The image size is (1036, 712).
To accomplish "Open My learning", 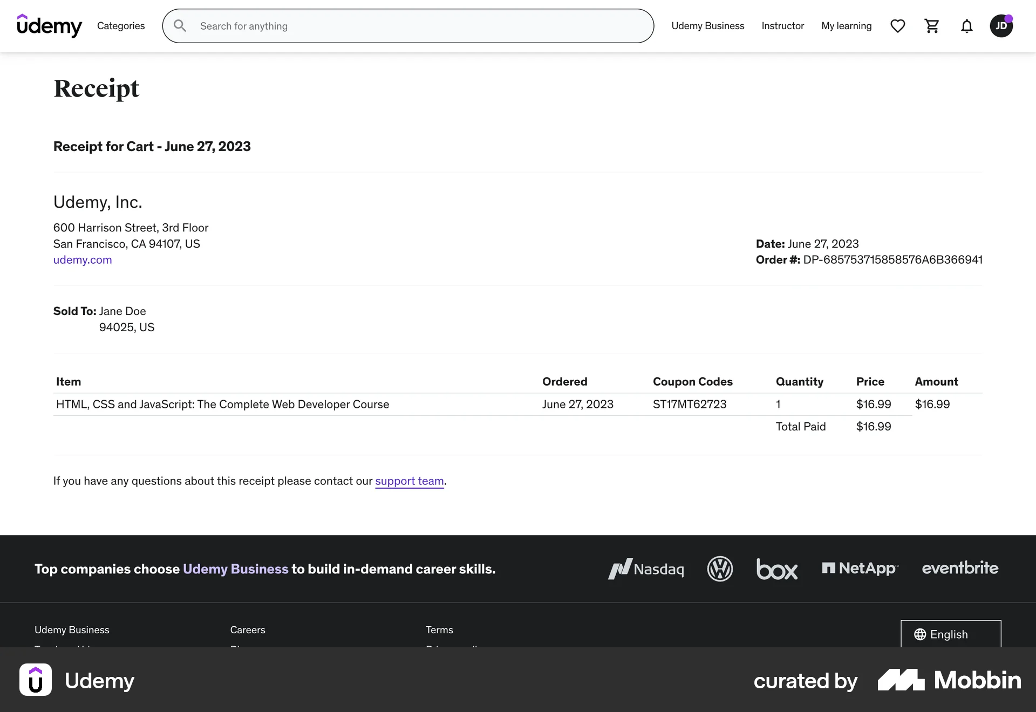I will (846, 26).
